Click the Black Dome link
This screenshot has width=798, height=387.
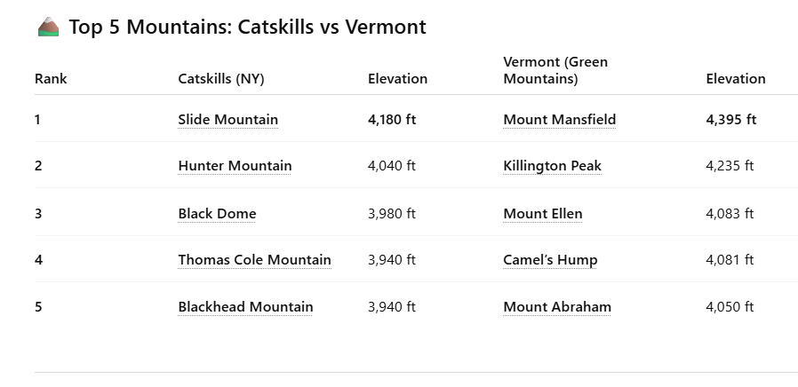tap(217, 214)
